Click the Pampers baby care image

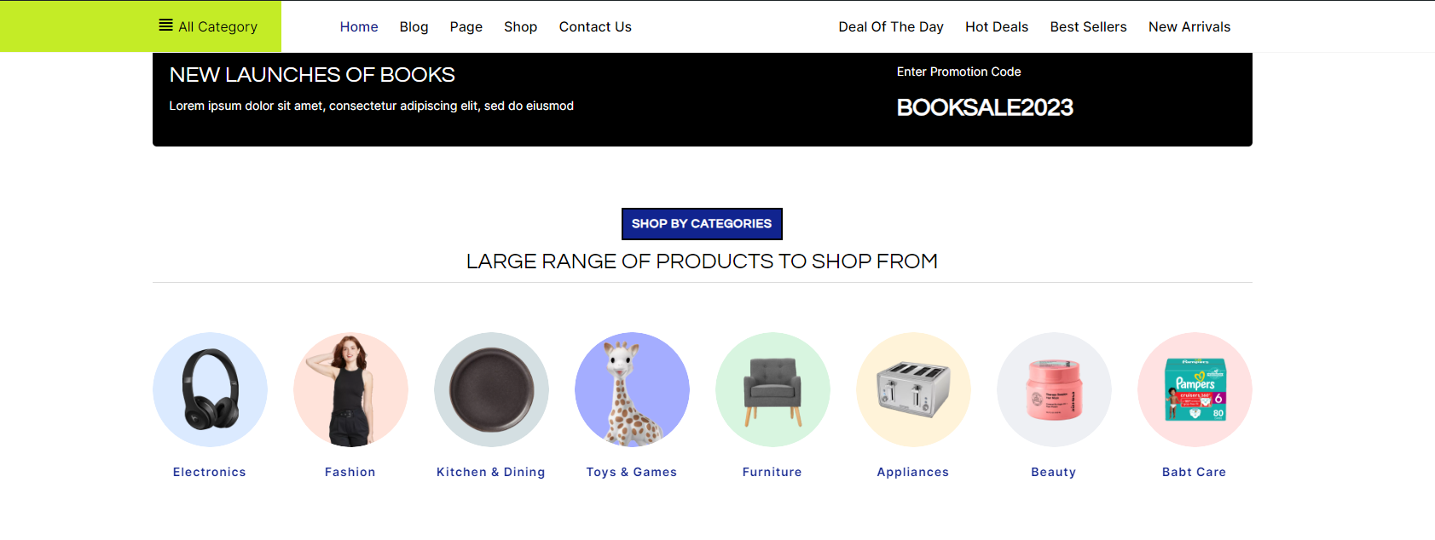[x=1195, y=389]
